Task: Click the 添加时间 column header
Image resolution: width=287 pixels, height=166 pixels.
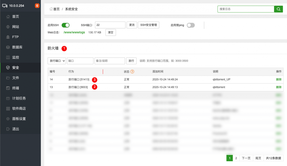Action: pyautogui.click(x=158, y=72)
